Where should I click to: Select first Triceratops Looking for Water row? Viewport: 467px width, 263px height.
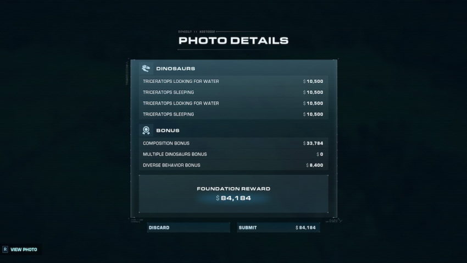(x=233, y=81)
